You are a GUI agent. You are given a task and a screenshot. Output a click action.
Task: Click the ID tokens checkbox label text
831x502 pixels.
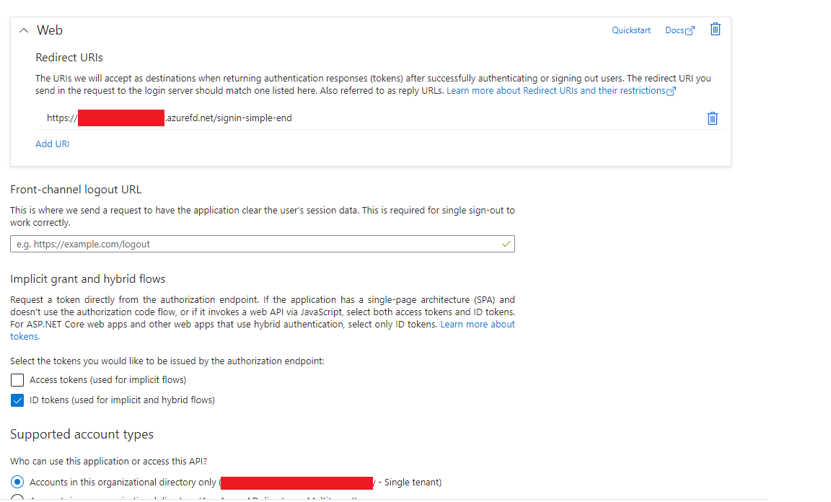[x=121, y=400]
